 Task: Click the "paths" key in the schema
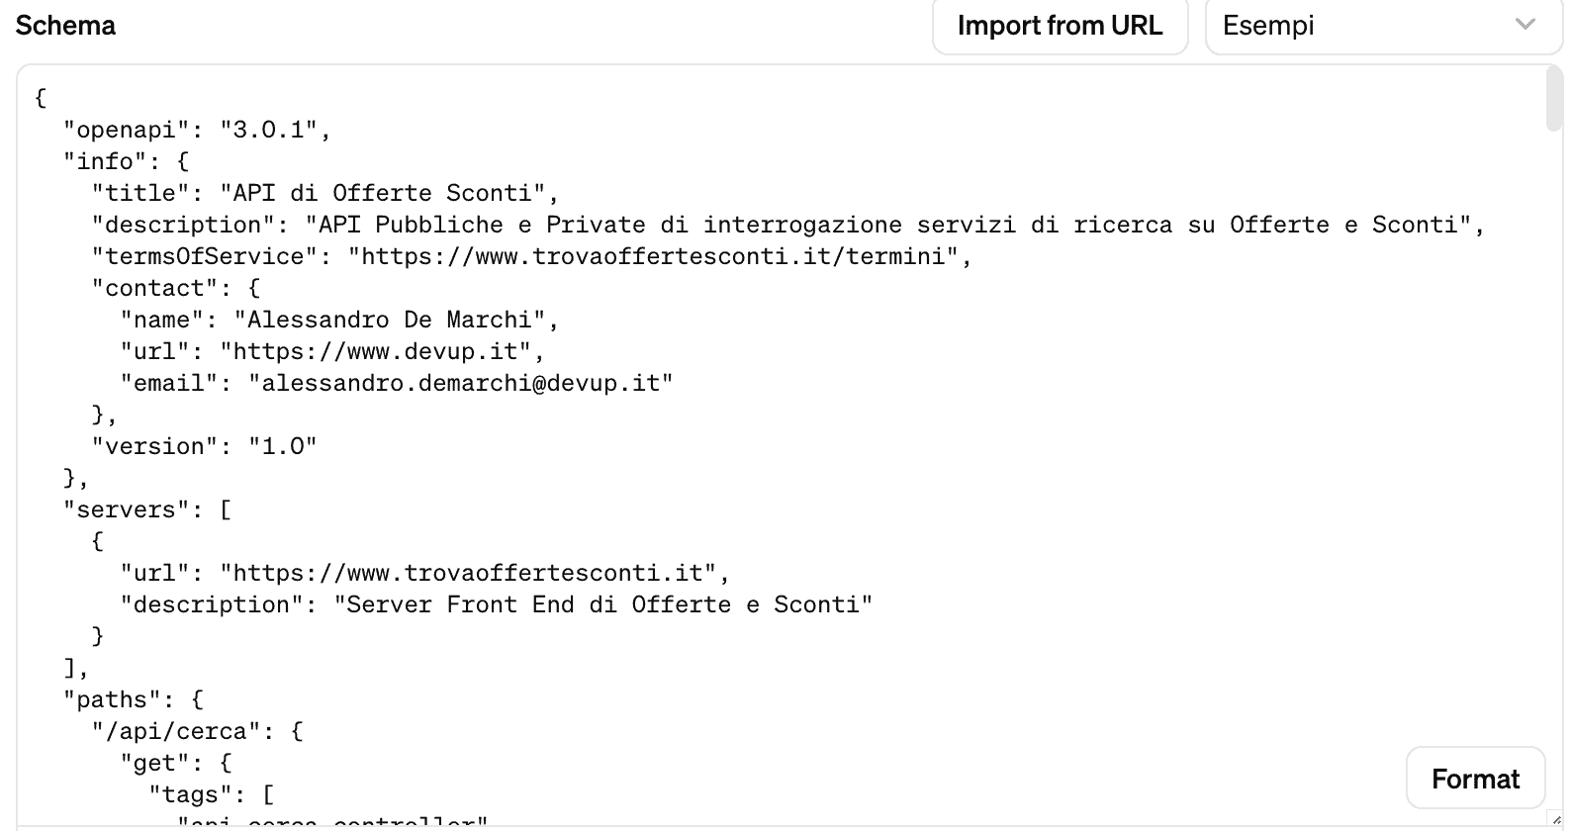[105, 699]
